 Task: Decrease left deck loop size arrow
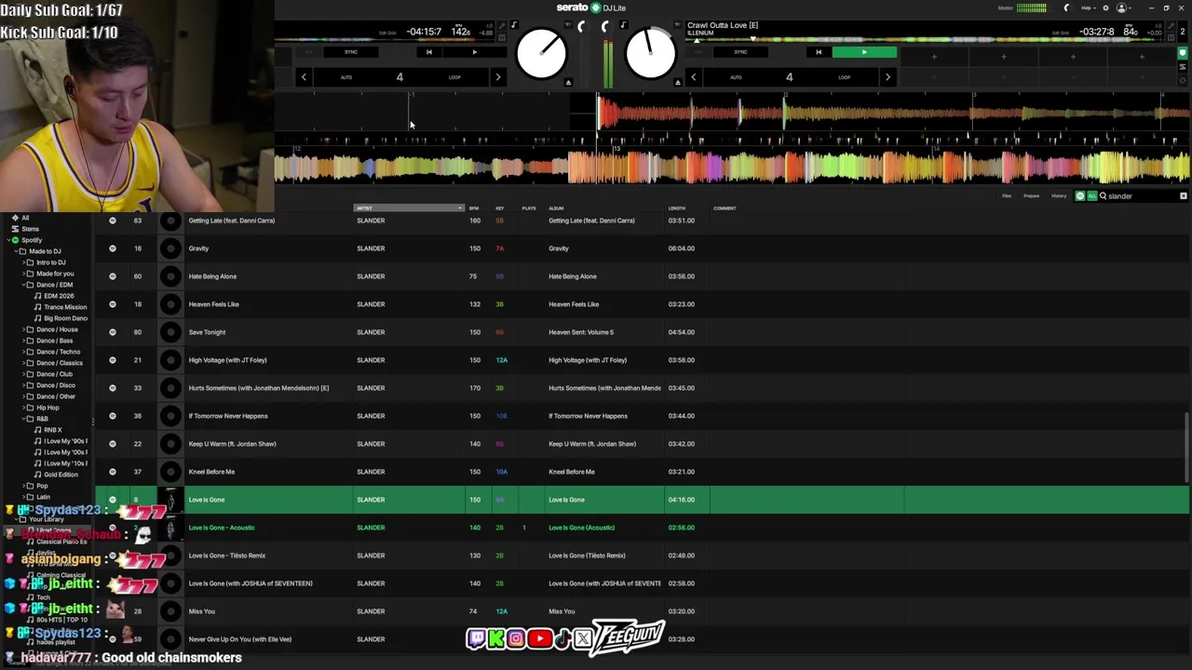(304, 77)
